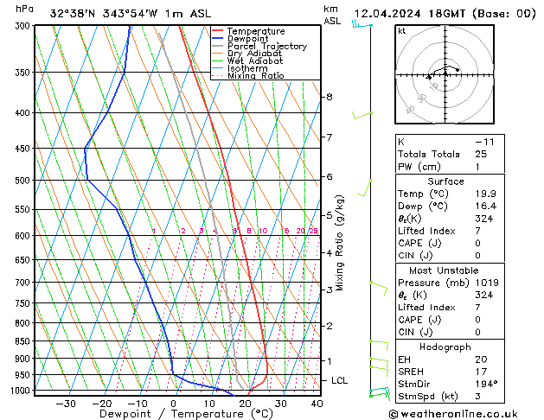
Task: Click the Most Unstable section heading
Action: click(444, 270)
